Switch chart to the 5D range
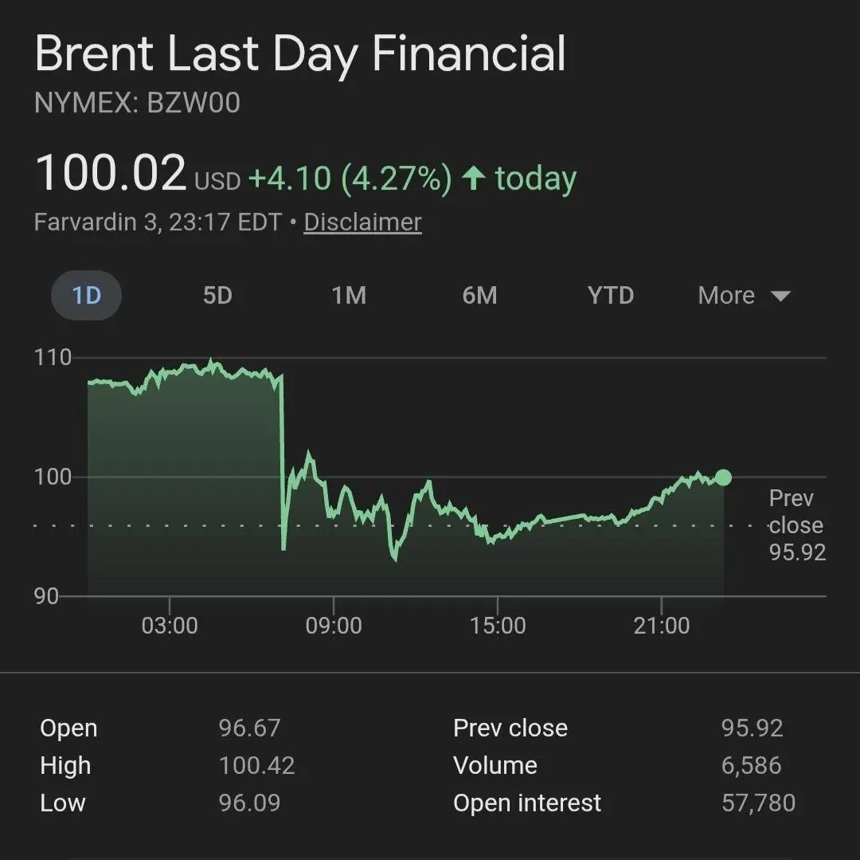This screenshot has height=860, width=860. (217, 296)
